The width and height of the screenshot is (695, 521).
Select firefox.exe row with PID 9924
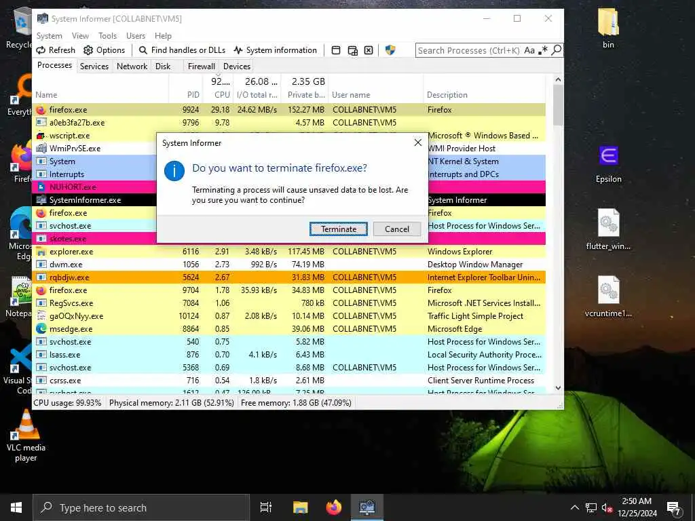click(289, 110)
